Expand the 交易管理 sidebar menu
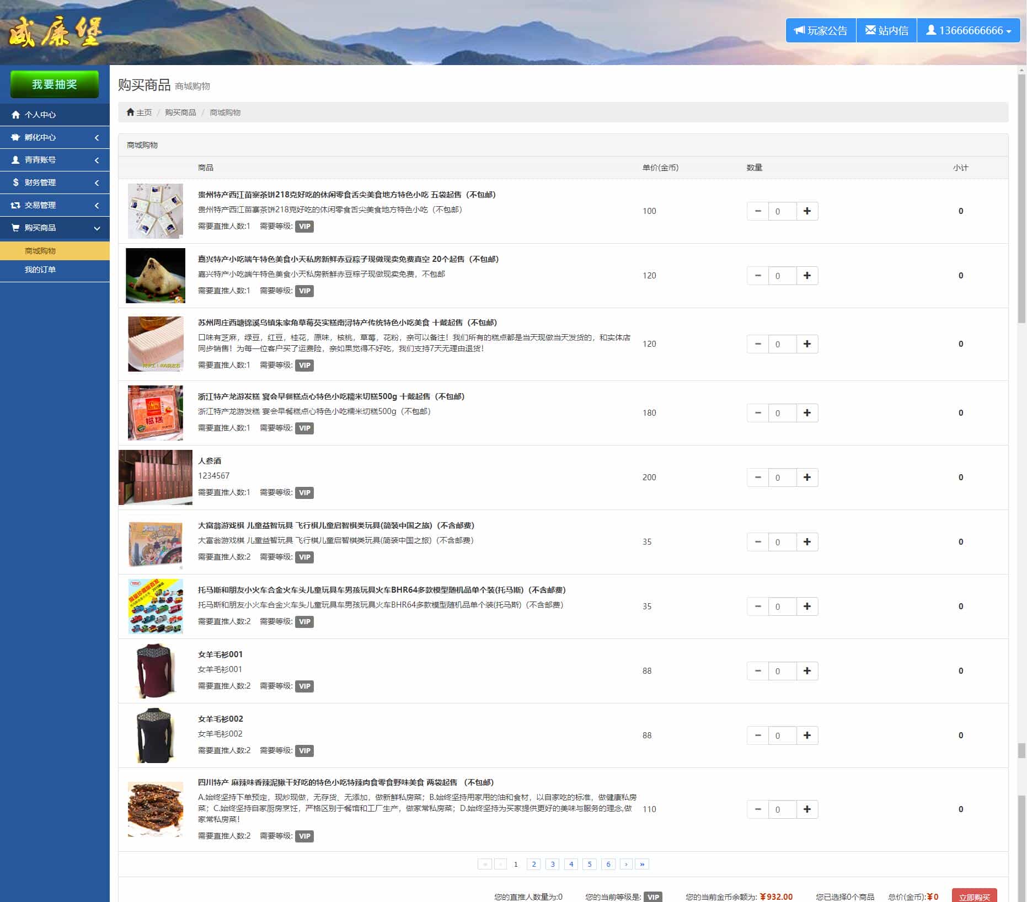Viewport: 1027px width, 902px height. pos(55,205)
